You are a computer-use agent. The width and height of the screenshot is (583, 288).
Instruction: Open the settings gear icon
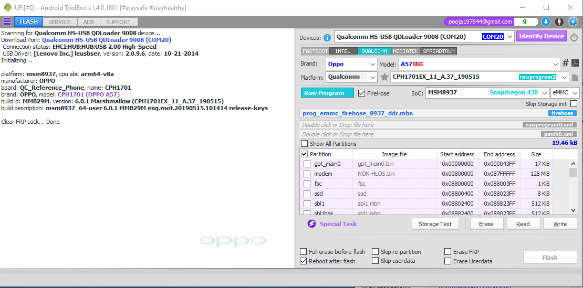(x=572, y=22)
